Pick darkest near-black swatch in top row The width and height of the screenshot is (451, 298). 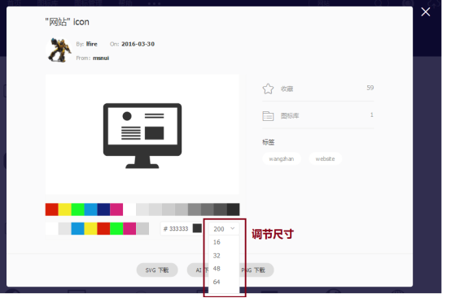click(234, 209)
